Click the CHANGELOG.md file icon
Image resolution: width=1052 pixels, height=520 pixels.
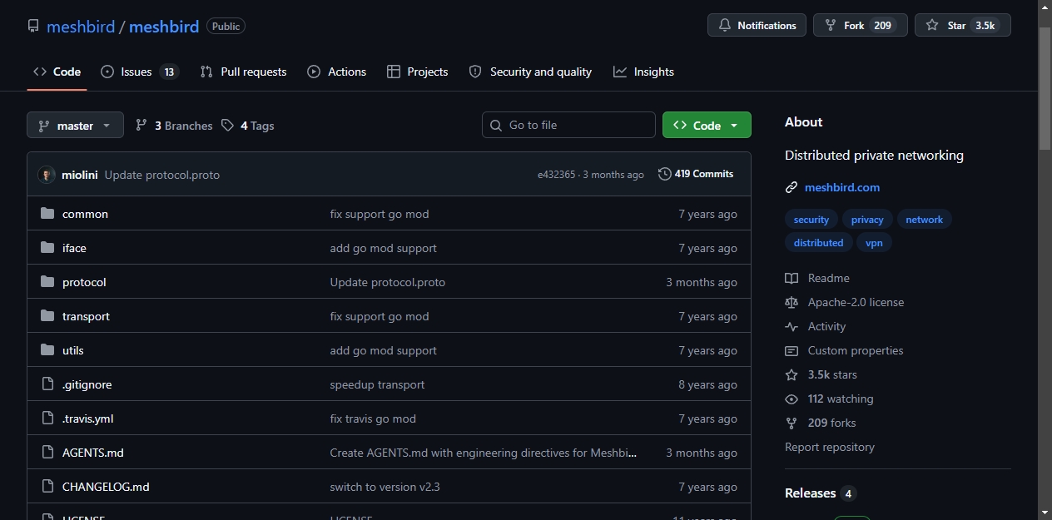(47, 487)
